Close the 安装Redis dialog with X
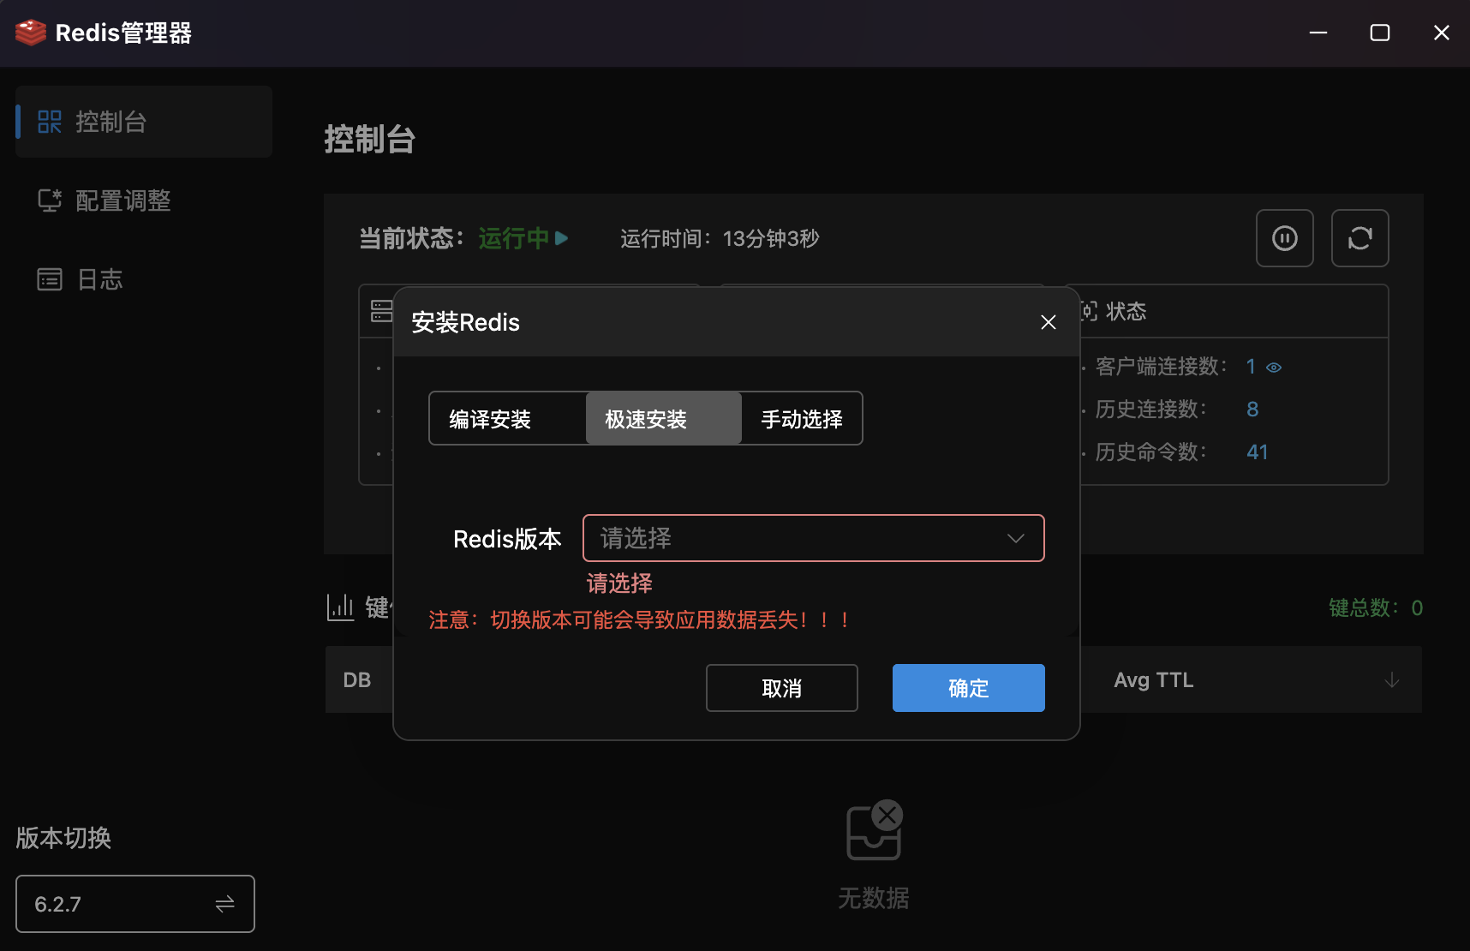 [x=1049, y=322]
